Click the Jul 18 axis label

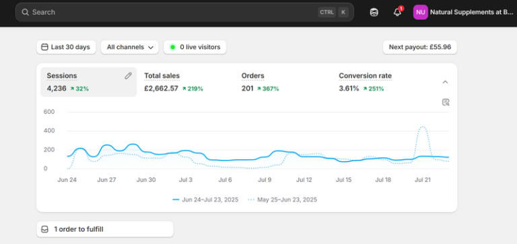pyautogui.click(x=383, y=180)
